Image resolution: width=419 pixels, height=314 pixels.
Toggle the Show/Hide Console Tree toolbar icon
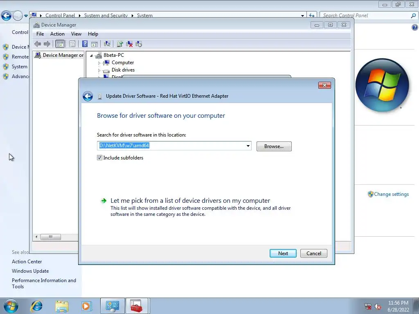[x=60, y=44]
